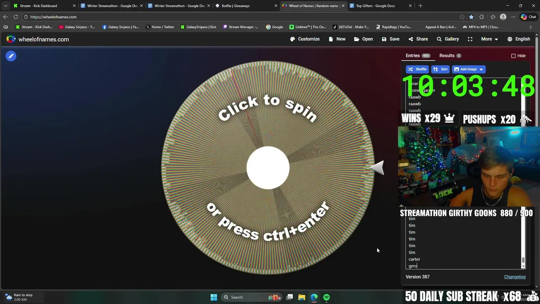The height and width of the screenshot is (304, 540).
Task: Open the Customize palette option
Action: (x=305, y=39)
